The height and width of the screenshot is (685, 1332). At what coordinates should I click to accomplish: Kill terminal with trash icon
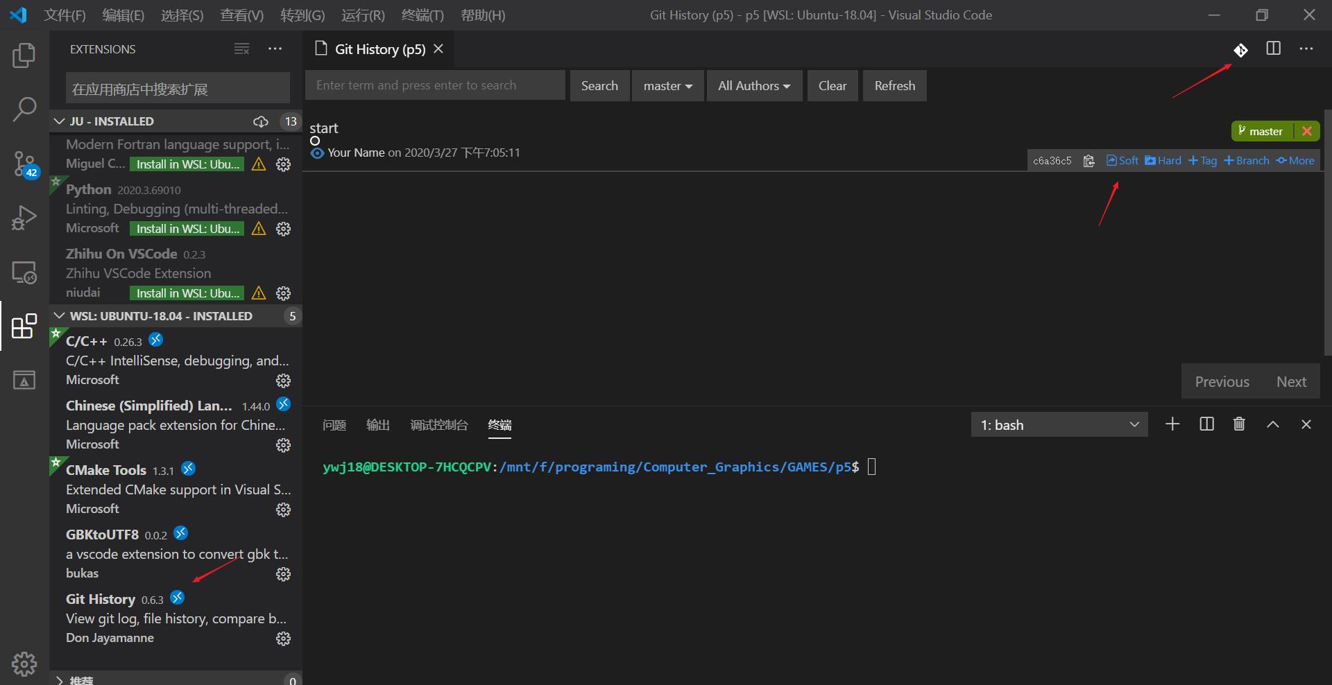[1239, 424]
